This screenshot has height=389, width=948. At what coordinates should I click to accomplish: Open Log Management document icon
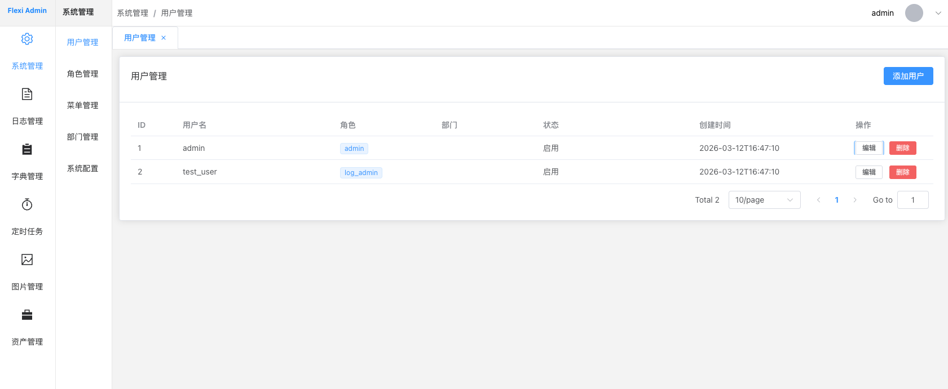tap(27, 94)
